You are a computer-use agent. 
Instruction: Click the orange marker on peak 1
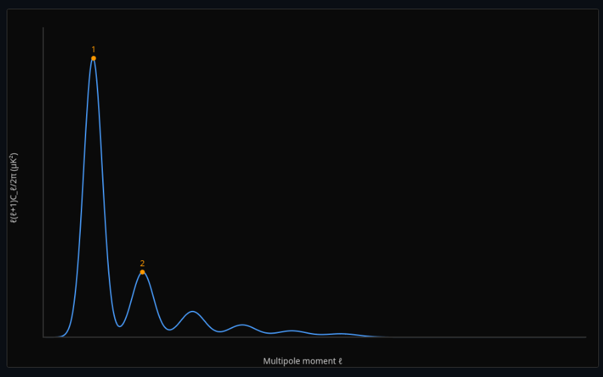click(x=93, y=59)
